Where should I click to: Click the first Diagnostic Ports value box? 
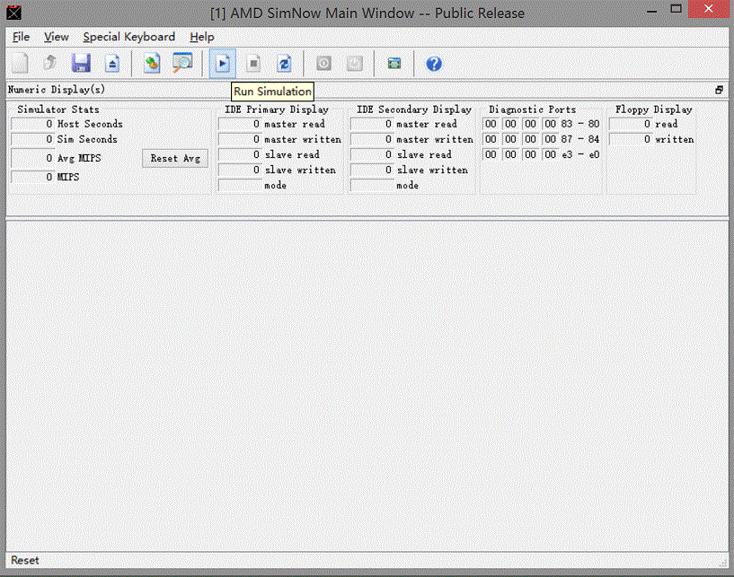click(490, 124)
